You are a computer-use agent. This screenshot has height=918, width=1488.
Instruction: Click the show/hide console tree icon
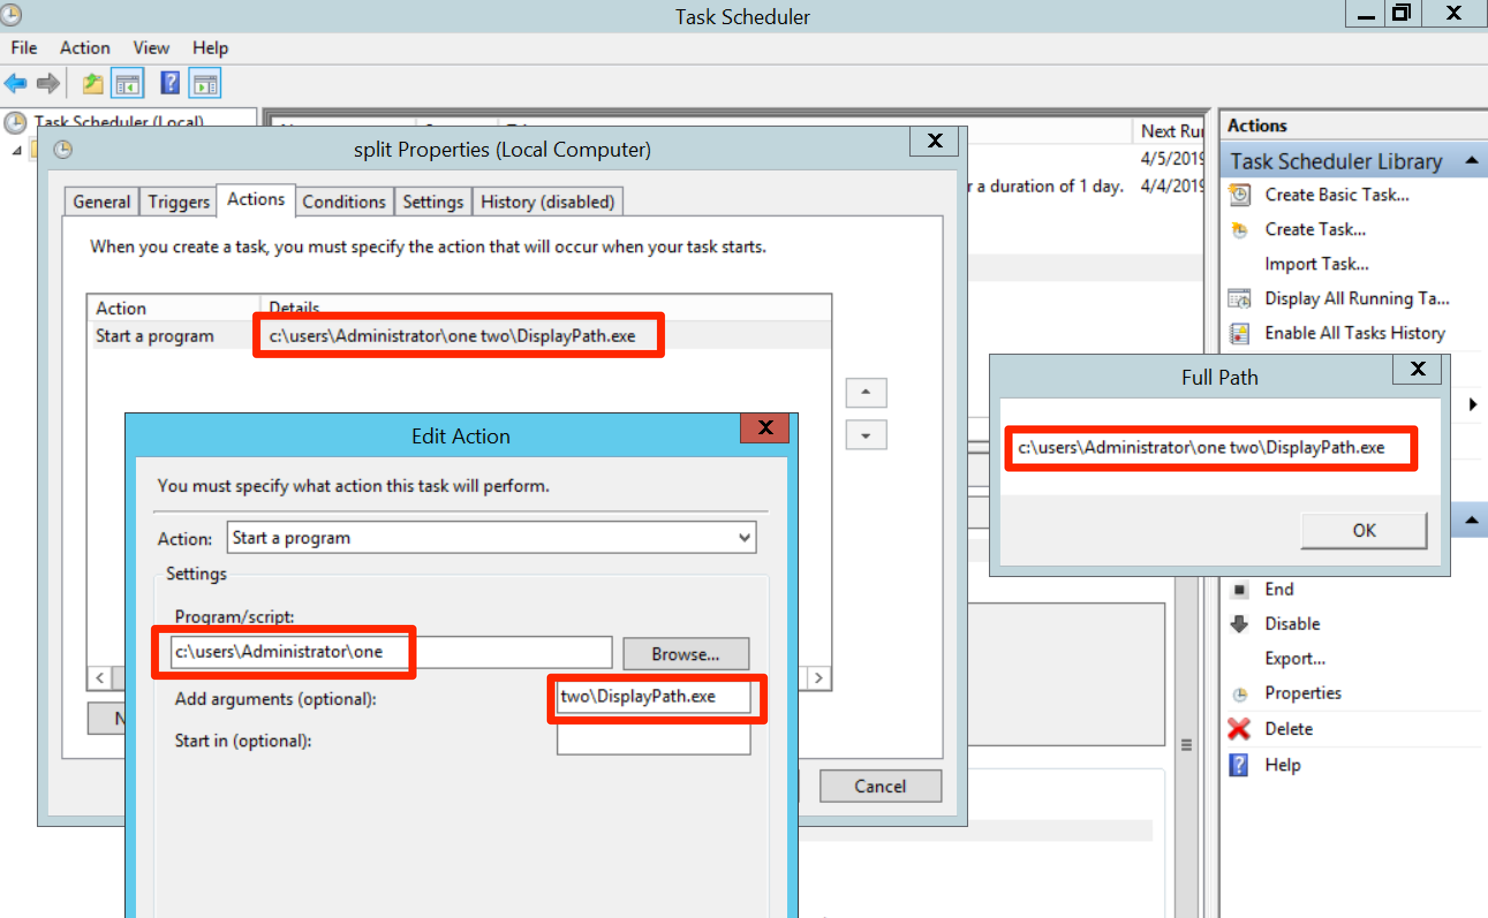coord(127,83)
